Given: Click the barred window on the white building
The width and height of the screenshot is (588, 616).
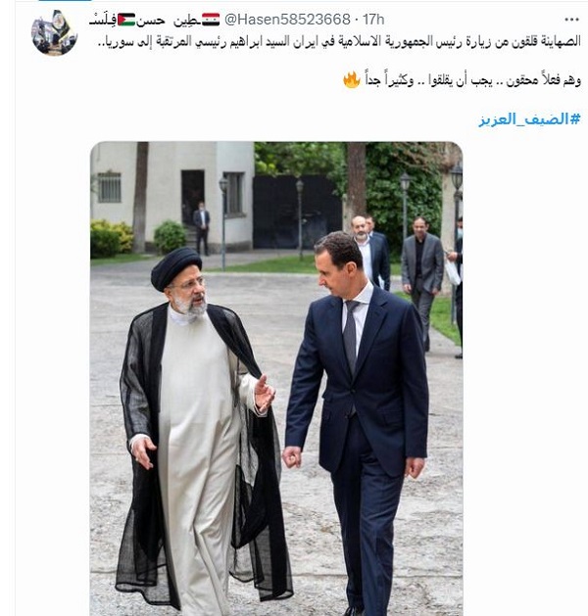Looking at the screenshot, I should pyautogui.click(x=109, y=187).
